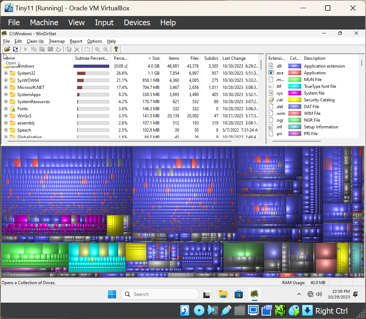Click the red .exe color swatch

click(x=294, y=73)
